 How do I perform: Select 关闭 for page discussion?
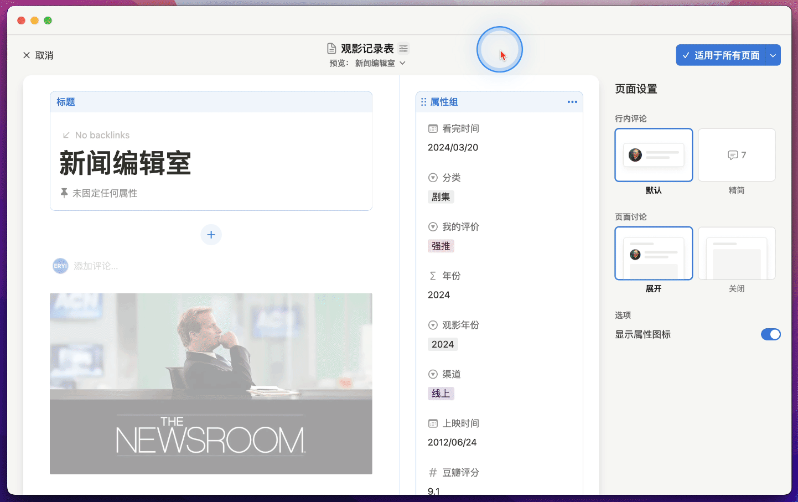(x=737, y=253)
